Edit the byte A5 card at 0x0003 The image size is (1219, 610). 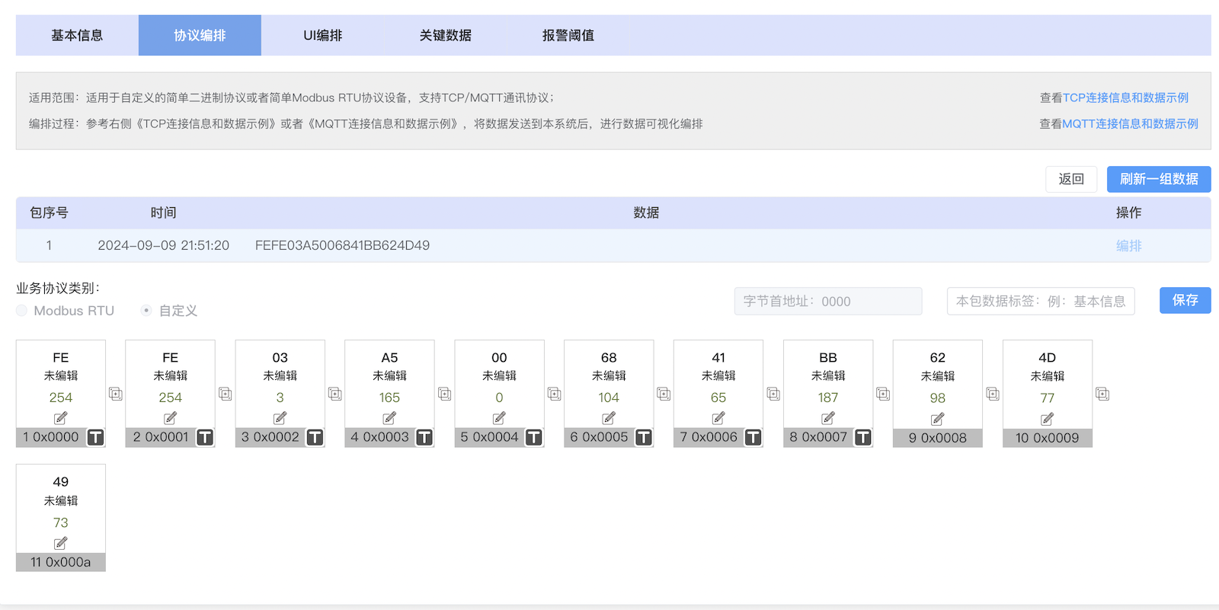click(389, 418)
